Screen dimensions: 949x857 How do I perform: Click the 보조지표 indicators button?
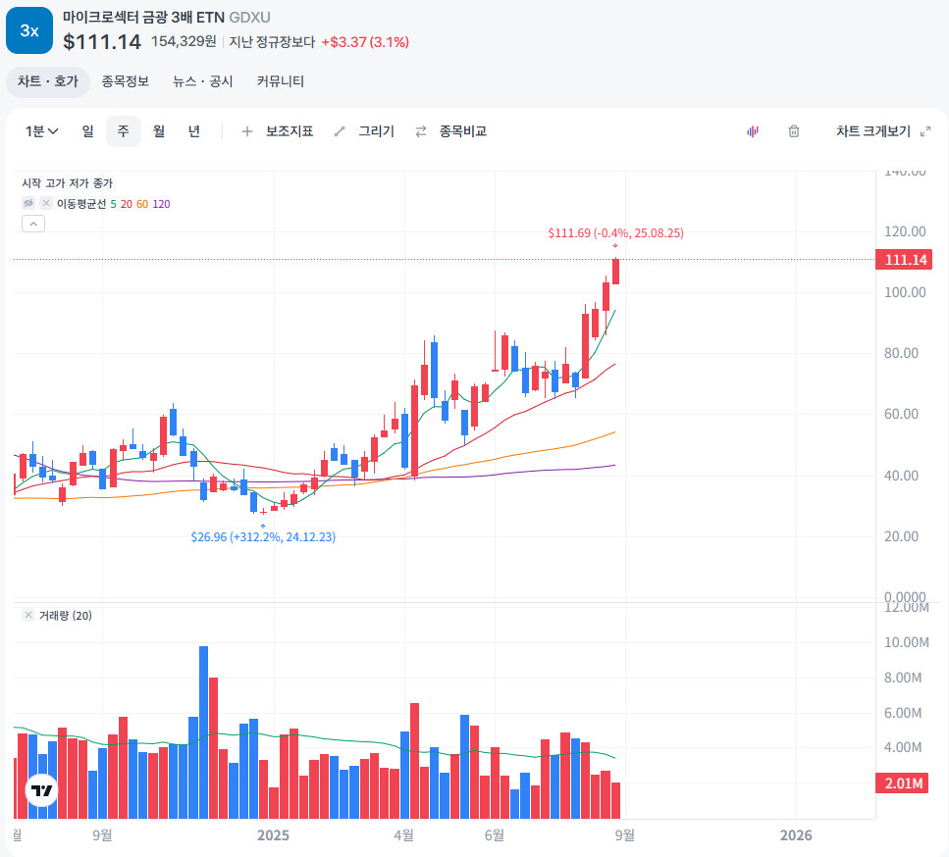290,131
